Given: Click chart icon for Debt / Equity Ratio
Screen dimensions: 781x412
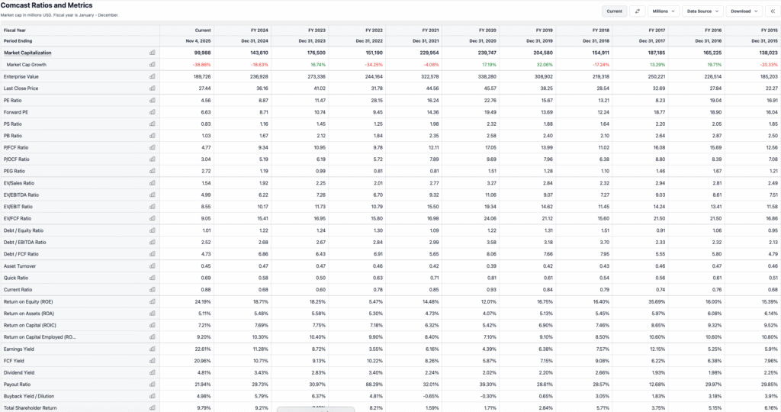Looking at the screenshot, I should (x=153, y=230).
